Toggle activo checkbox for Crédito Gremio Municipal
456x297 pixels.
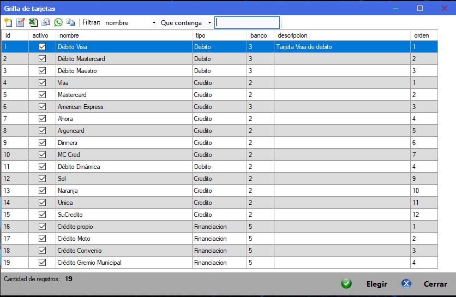[x=42, y=263]
